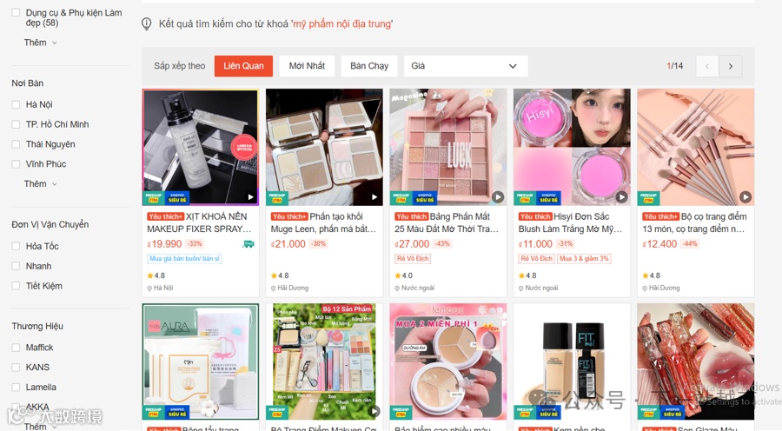Expand Thêm under category list
Image resolution: width=782 pixels, height=431 pixels.
tap(40, 43)
